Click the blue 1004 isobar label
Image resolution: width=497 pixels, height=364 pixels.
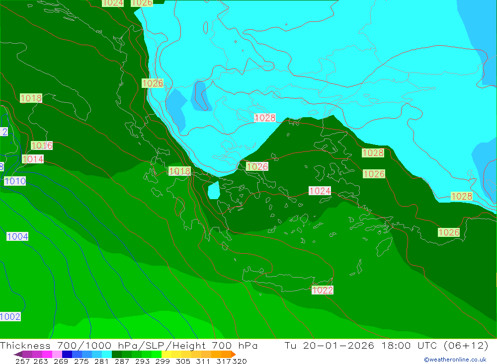click(x=17, y=237)
